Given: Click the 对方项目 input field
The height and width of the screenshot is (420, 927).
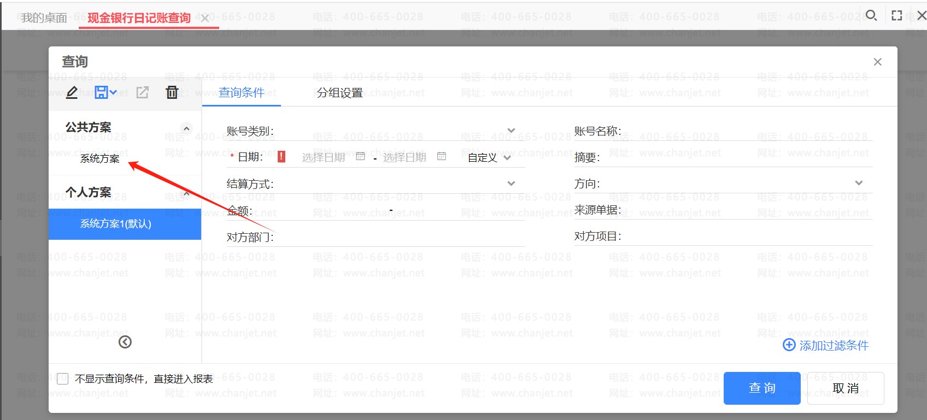Looking at the screenshot, I should click(x=747, y=236).
